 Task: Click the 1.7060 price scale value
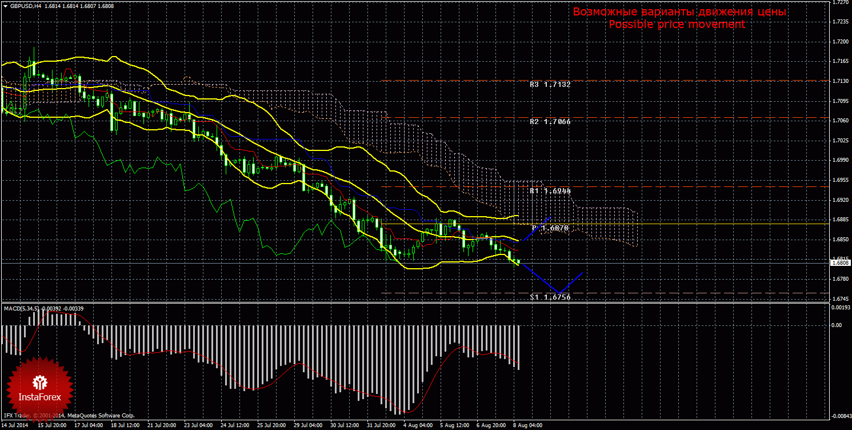(x=841, y=121)
